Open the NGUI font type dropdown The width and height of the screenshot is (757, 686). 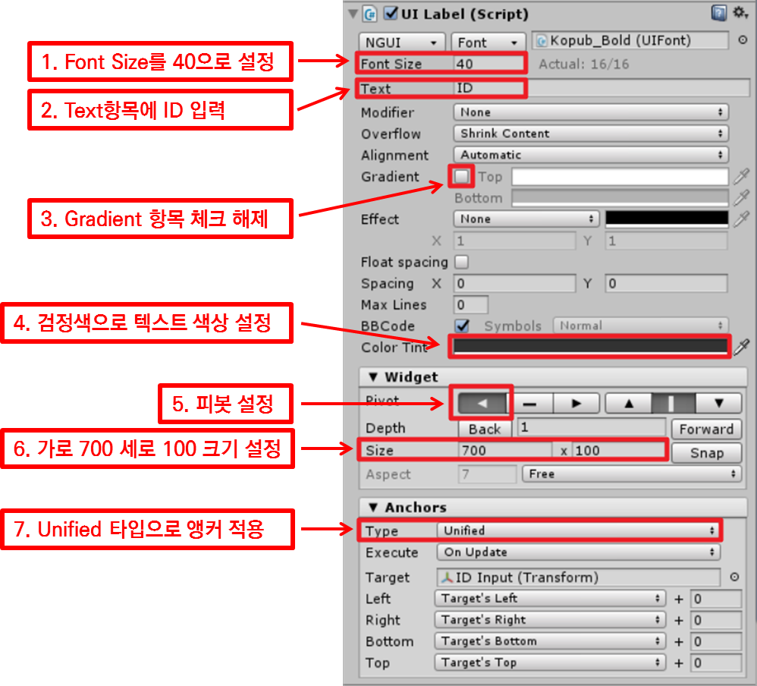point(401,42)
